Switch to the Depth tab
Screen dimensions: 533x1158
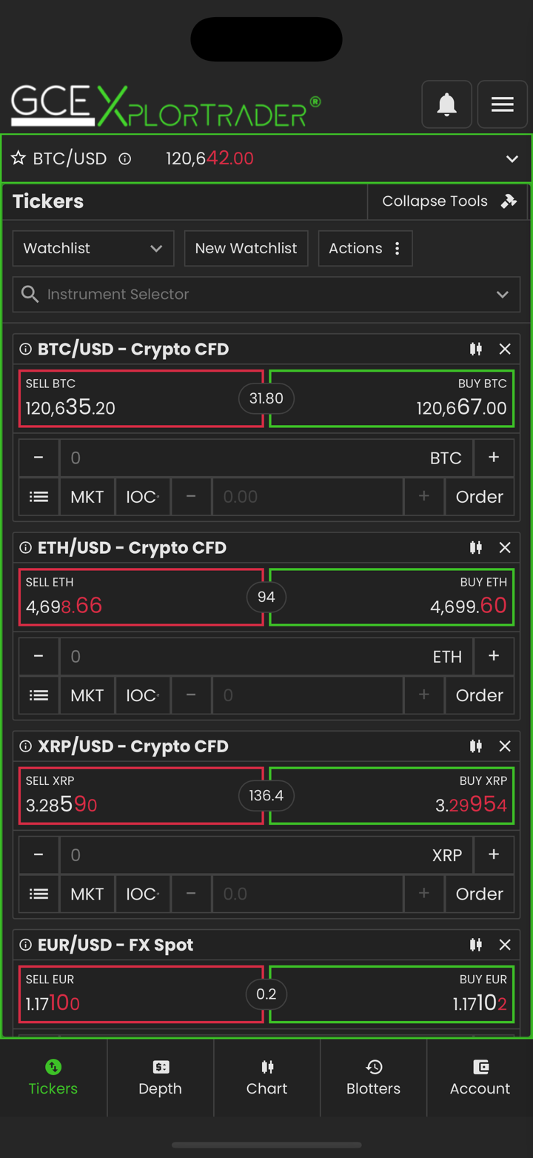click(x=160, y=1077)
